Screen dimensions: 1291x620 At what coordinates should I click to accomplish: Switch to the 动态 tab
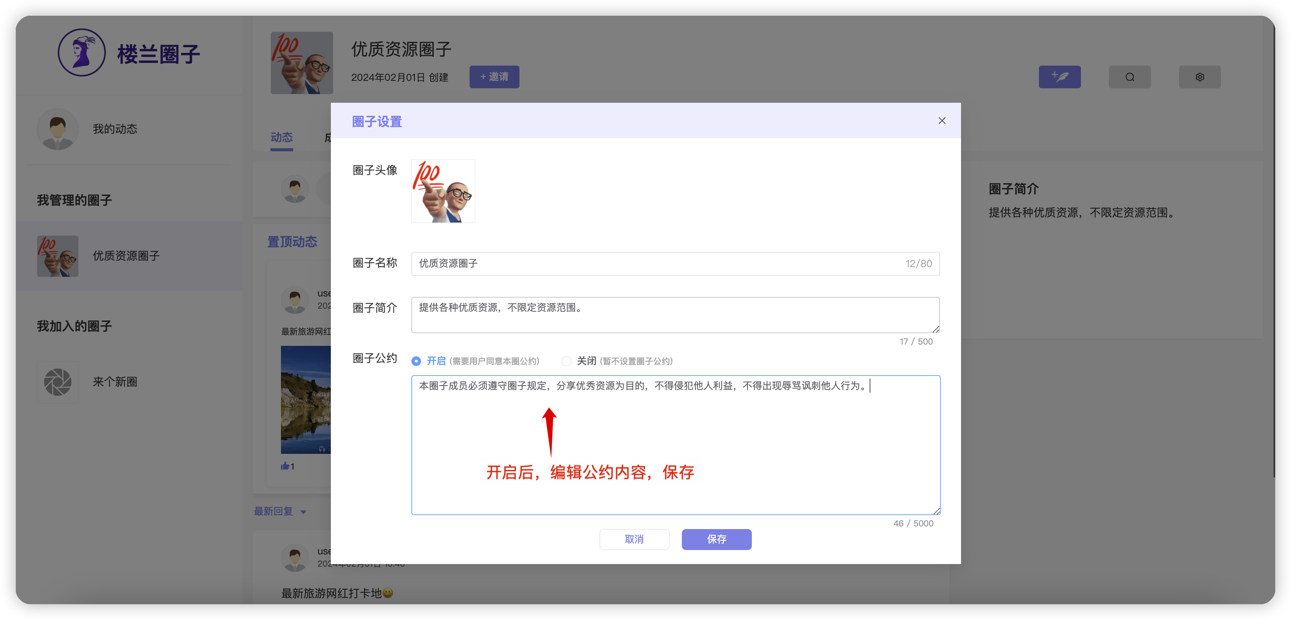(x=282, y=137)
